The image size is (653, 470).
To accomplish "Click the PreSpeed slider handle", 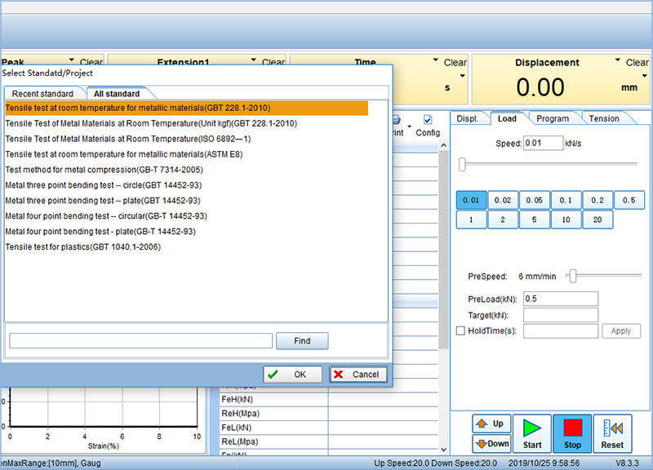I will pyautogui.click(x=572, y=277).
